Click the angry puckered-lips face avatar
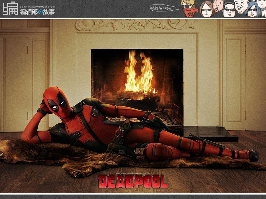This screenshot has width=266, height=199. [x=218, y=5]
